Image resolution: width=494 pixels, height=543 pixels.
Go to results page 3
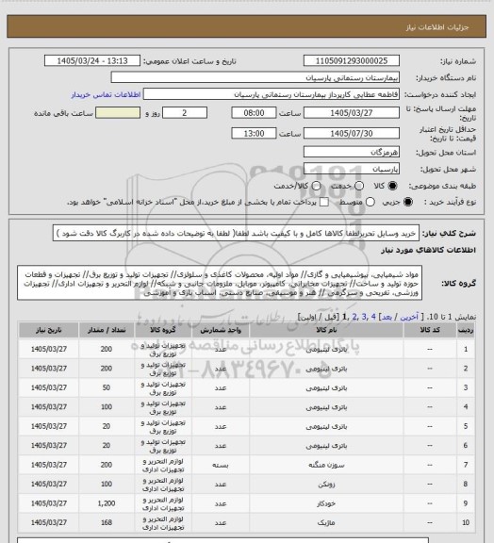(x=363, y=317)
